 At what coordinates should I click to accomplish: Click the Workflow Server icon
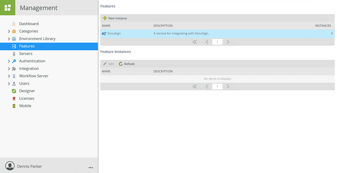coord(14,76)
